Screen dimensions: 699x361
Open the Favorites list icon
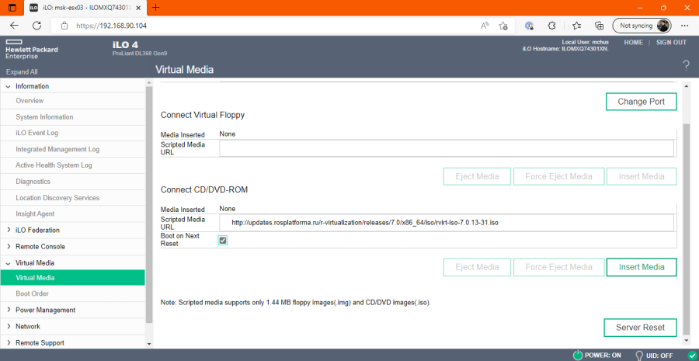[576, 25]
